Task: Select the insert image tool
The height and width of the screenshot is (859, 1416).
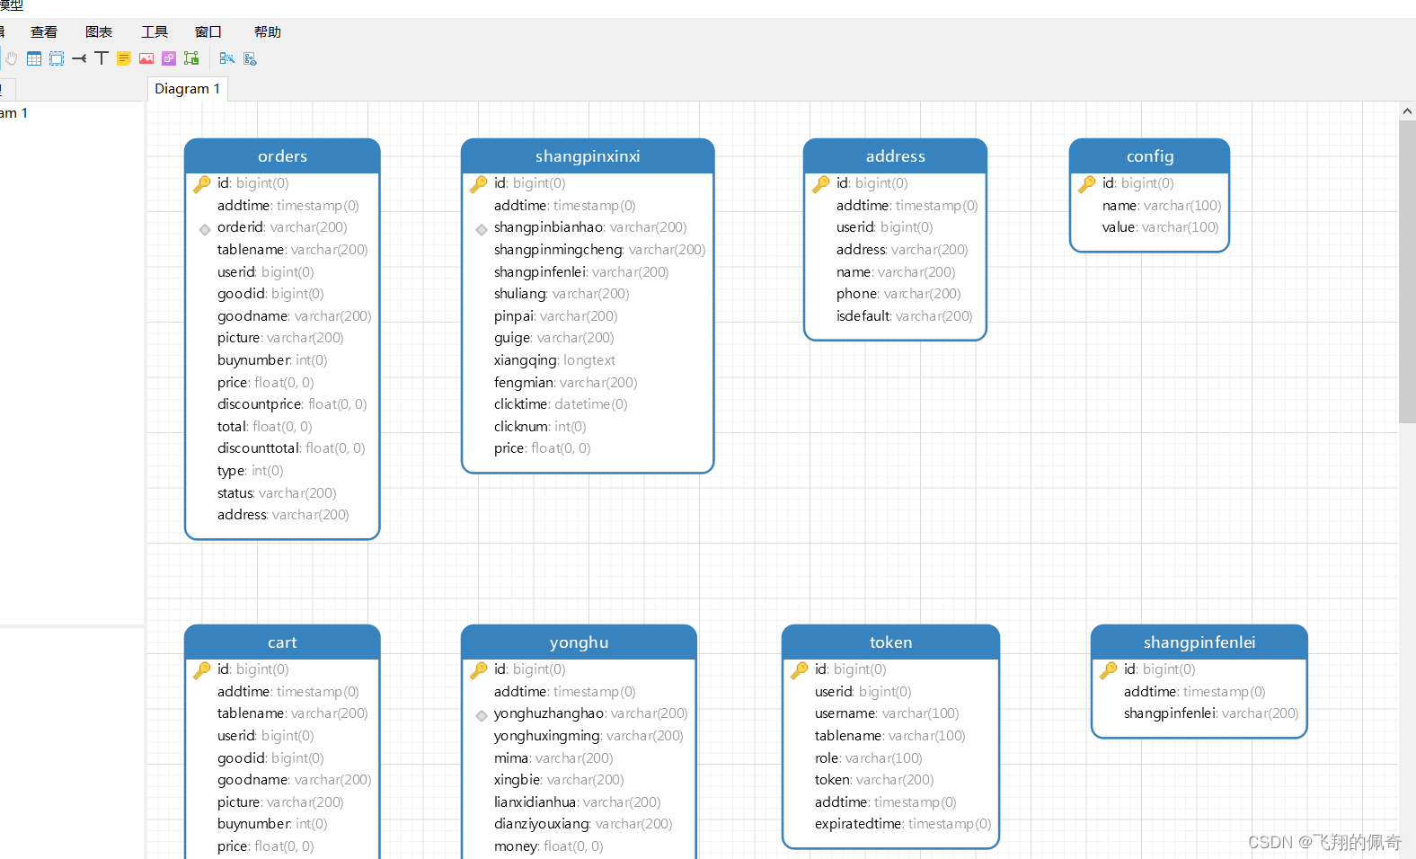Action: [146, 58]
